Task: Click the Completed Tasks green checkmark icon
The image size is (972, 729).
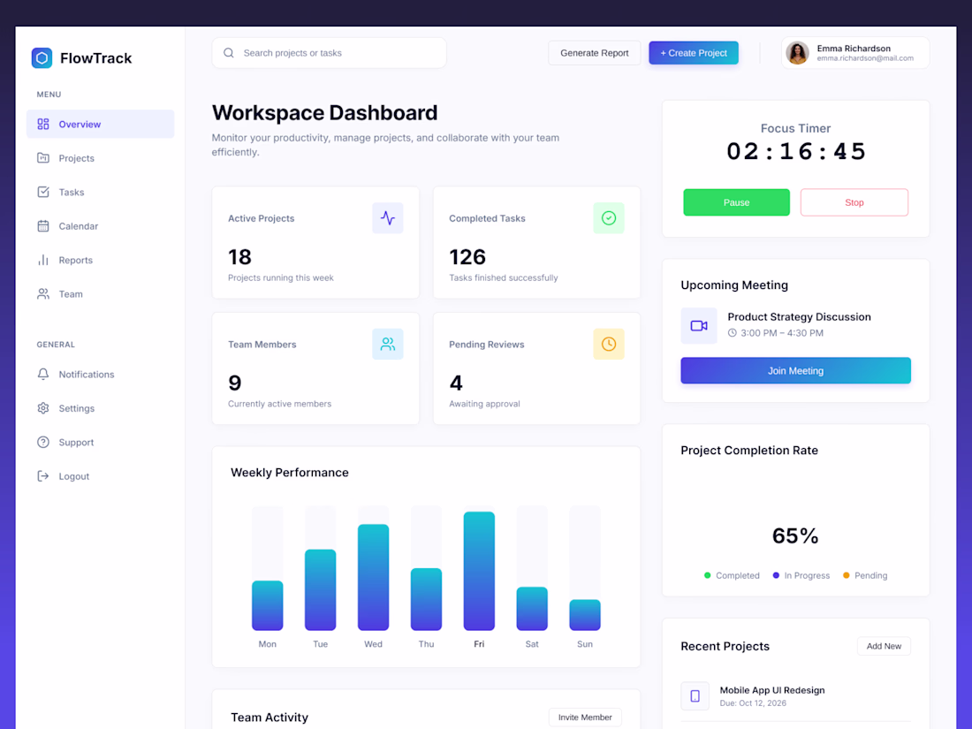Action: (609, 218)
